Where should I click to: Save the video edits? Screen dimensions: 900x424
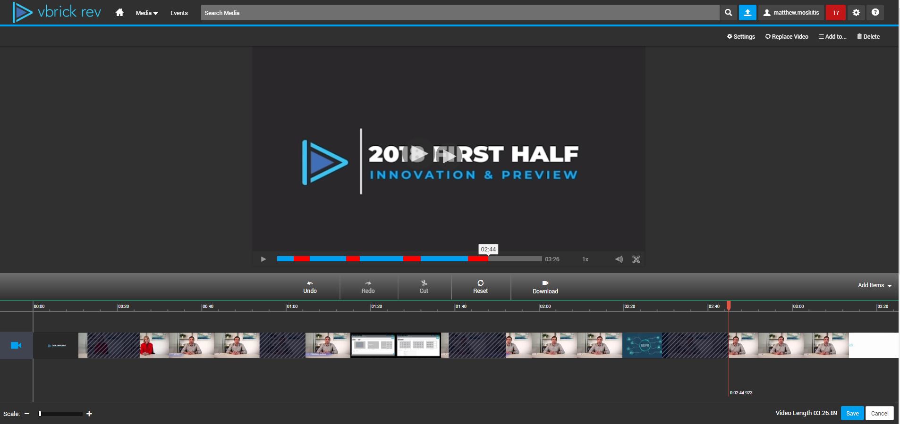[x=852, y=413]
